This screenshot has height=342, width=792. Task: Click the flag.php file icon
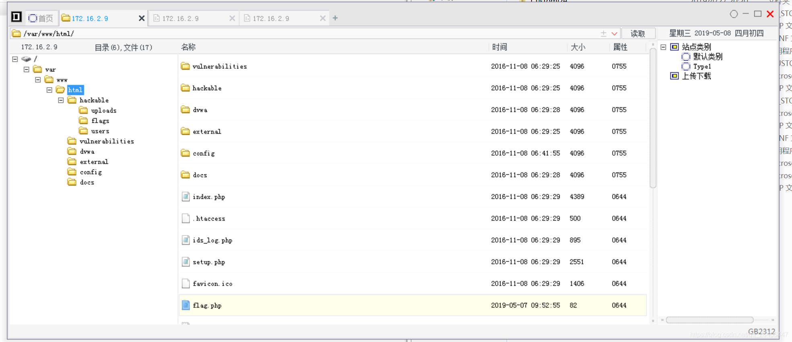[x=186, y=305]
